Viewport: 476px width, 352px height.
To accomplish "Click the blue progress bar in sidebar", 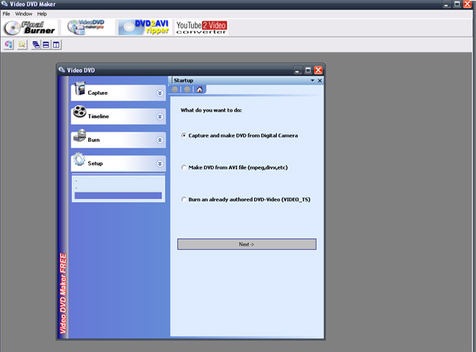I will pyautogui.click(x=118, y=195).
